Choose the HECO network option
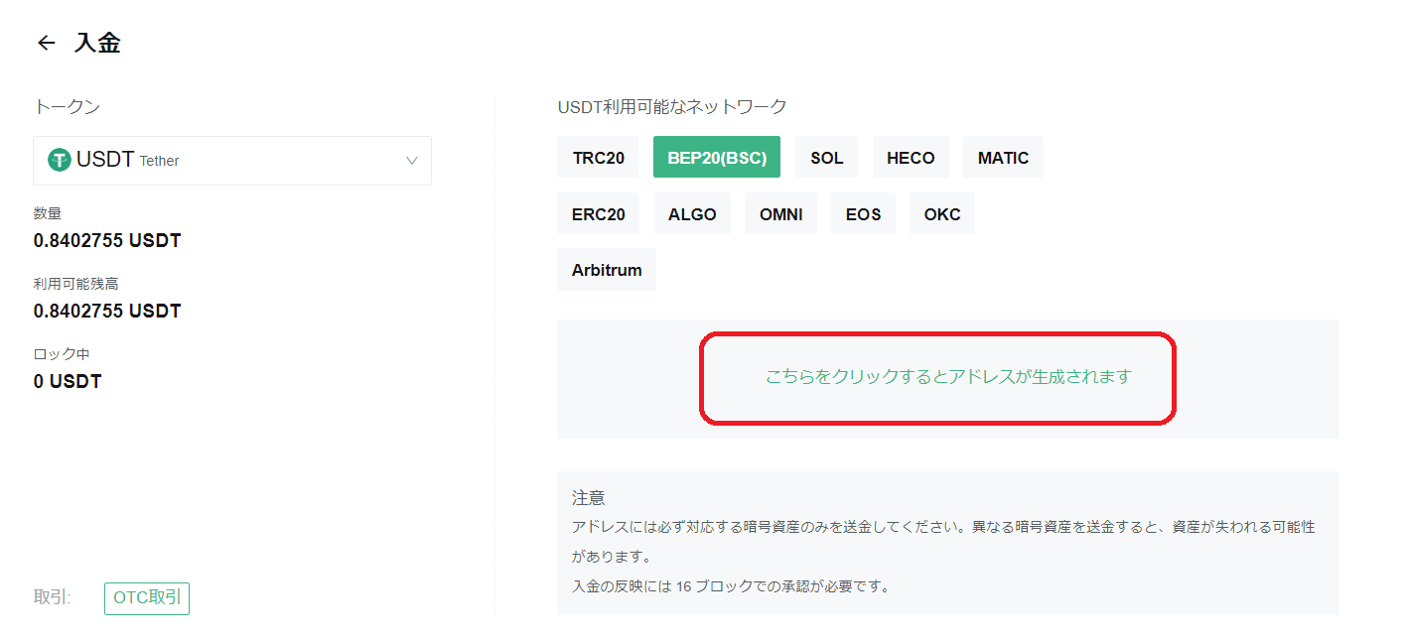 pyautogui.click(x=910, y=158)
